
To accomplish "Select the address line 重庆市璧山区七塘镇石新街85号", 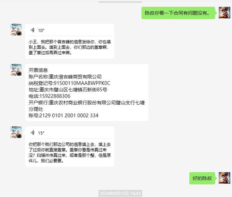I will click(x=68, y=90).
